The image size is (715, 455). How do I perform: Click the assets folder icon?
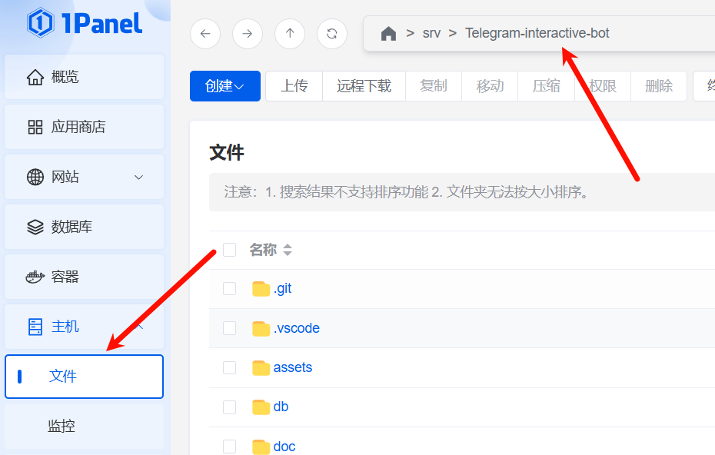click(x=261, y=367)
